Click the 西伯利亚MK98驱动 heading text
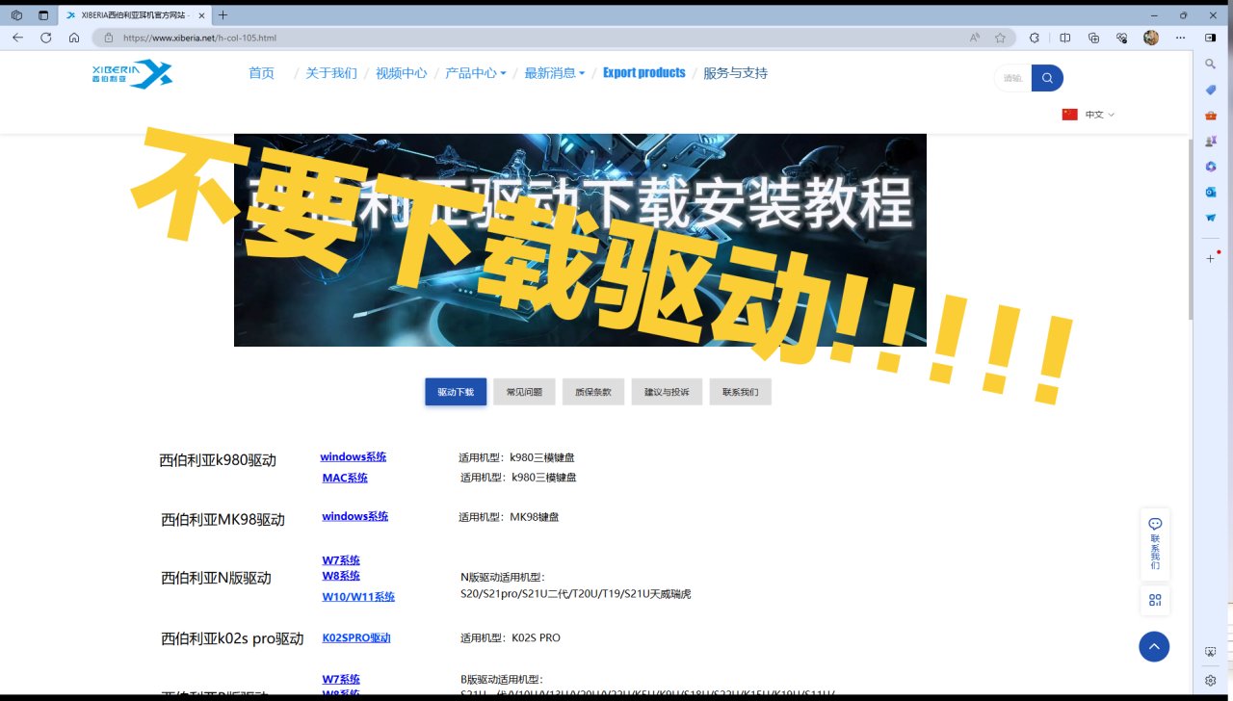The image size is (1233, 701). coord(223,520)
